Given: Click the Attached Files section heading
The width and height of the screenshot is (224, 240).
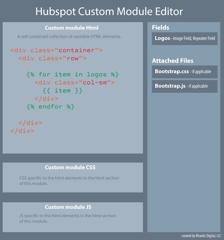Looking at the screenshot, I should tap(173, 61).
